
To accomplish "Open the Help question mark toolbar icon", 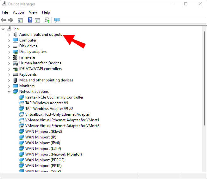I will coord(30,20).
